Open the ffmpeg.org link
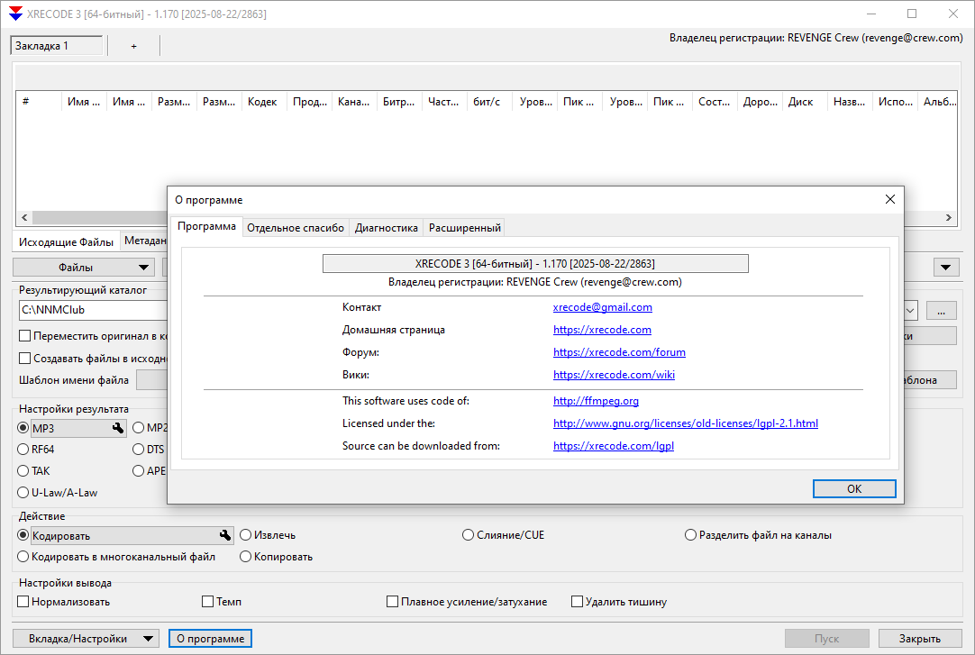Screen dimensions: 975x655 pyautogui.click(x=596, y=401)
